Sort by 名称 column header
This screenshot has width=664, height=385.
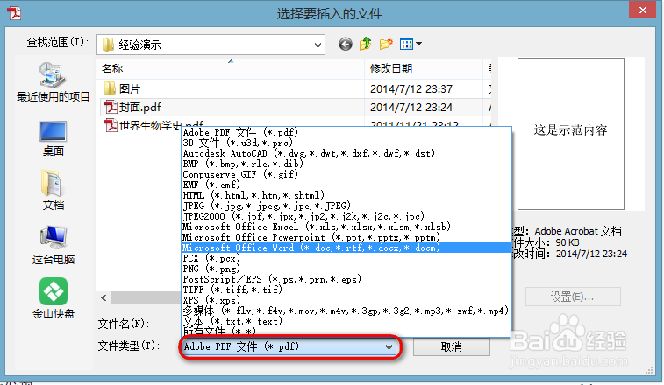tap(231, 68)
